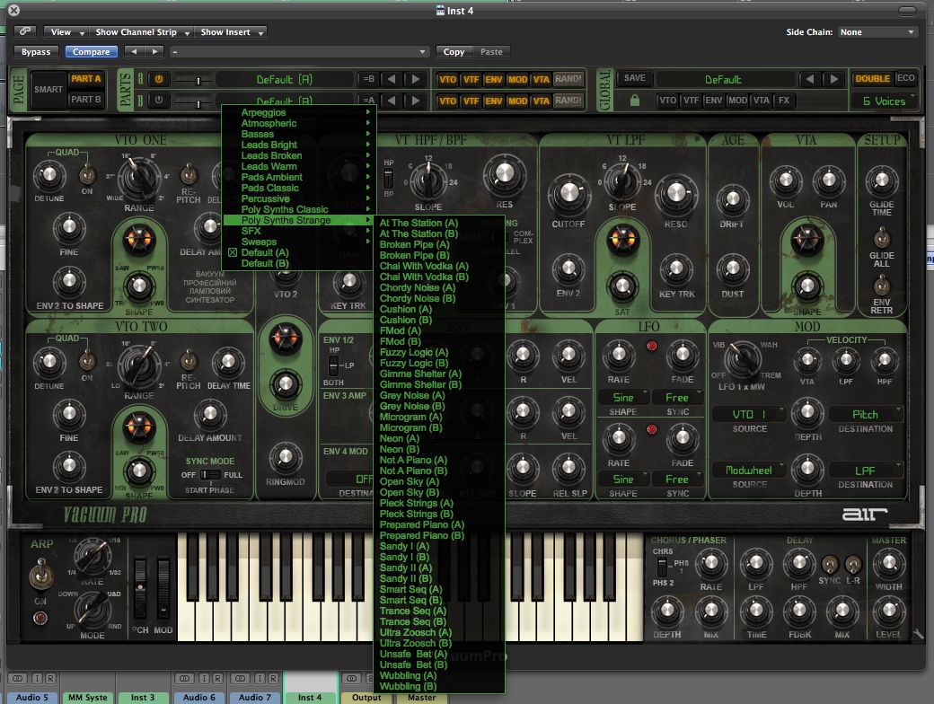Screen dimensions: 934x704
Task: Open the View dropdown
Action: [66, 31]
